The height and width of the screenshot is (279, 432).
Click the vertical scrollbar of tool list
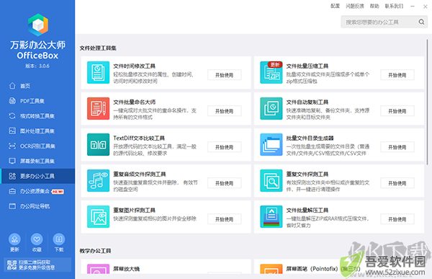pyautogui.click(x=427, y=102)
